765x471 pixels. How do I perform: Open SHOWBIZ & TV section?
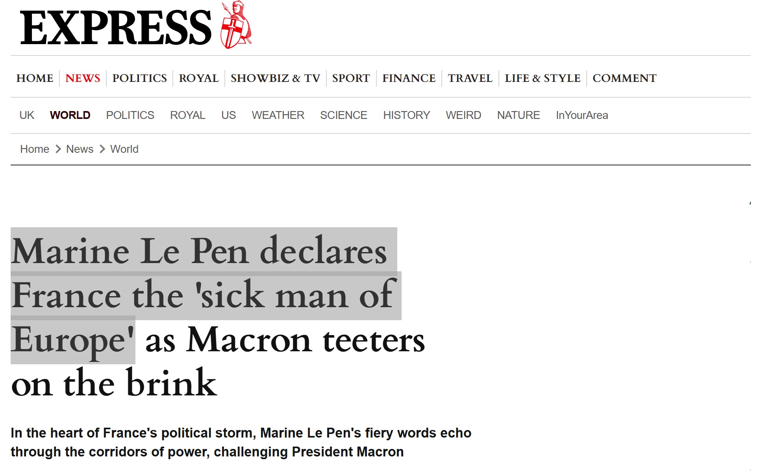click(x=275, y=78)
